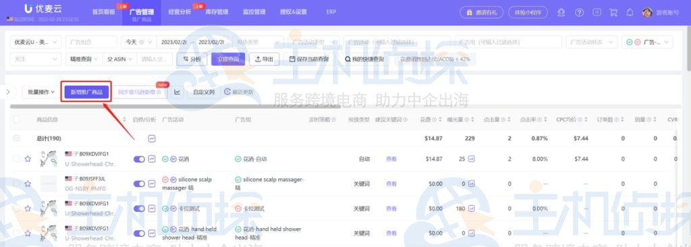Open analysis chart icon for silicone scalp row
Image resolution: width=691 pixels, height=247 pixels.
click(x=152, y=184)
